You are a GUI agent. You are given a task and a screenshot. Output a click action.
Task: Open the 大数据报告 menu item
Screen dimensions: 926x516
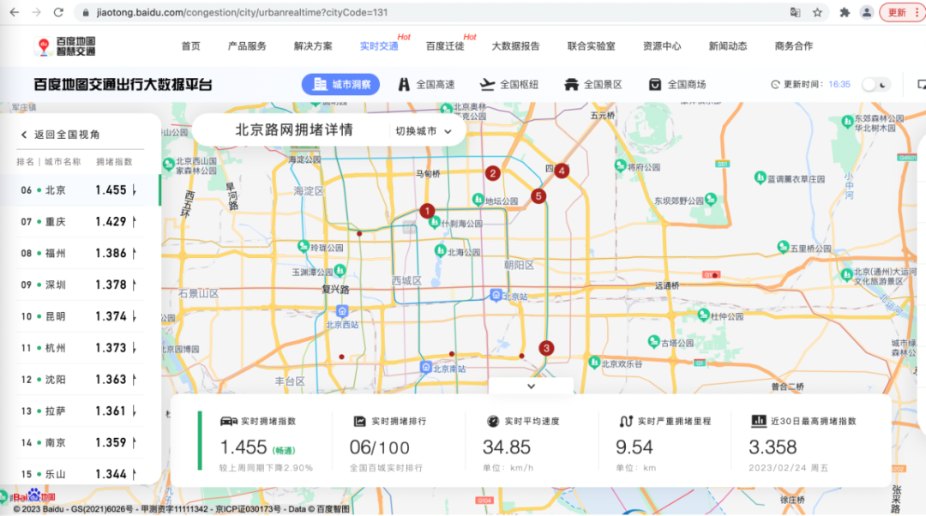coord(515,46)
